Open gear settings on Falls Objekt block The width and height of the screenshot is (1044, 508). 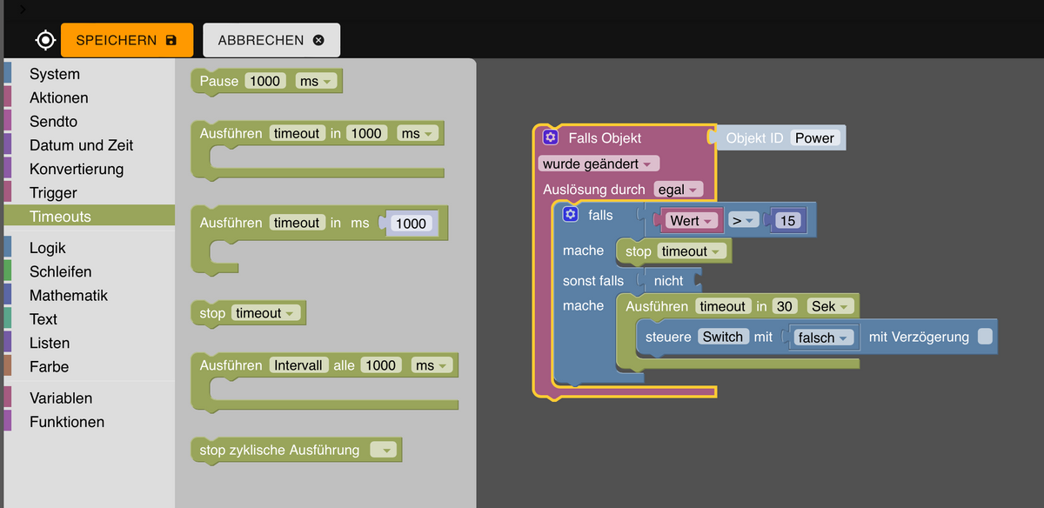click(550, 137)
